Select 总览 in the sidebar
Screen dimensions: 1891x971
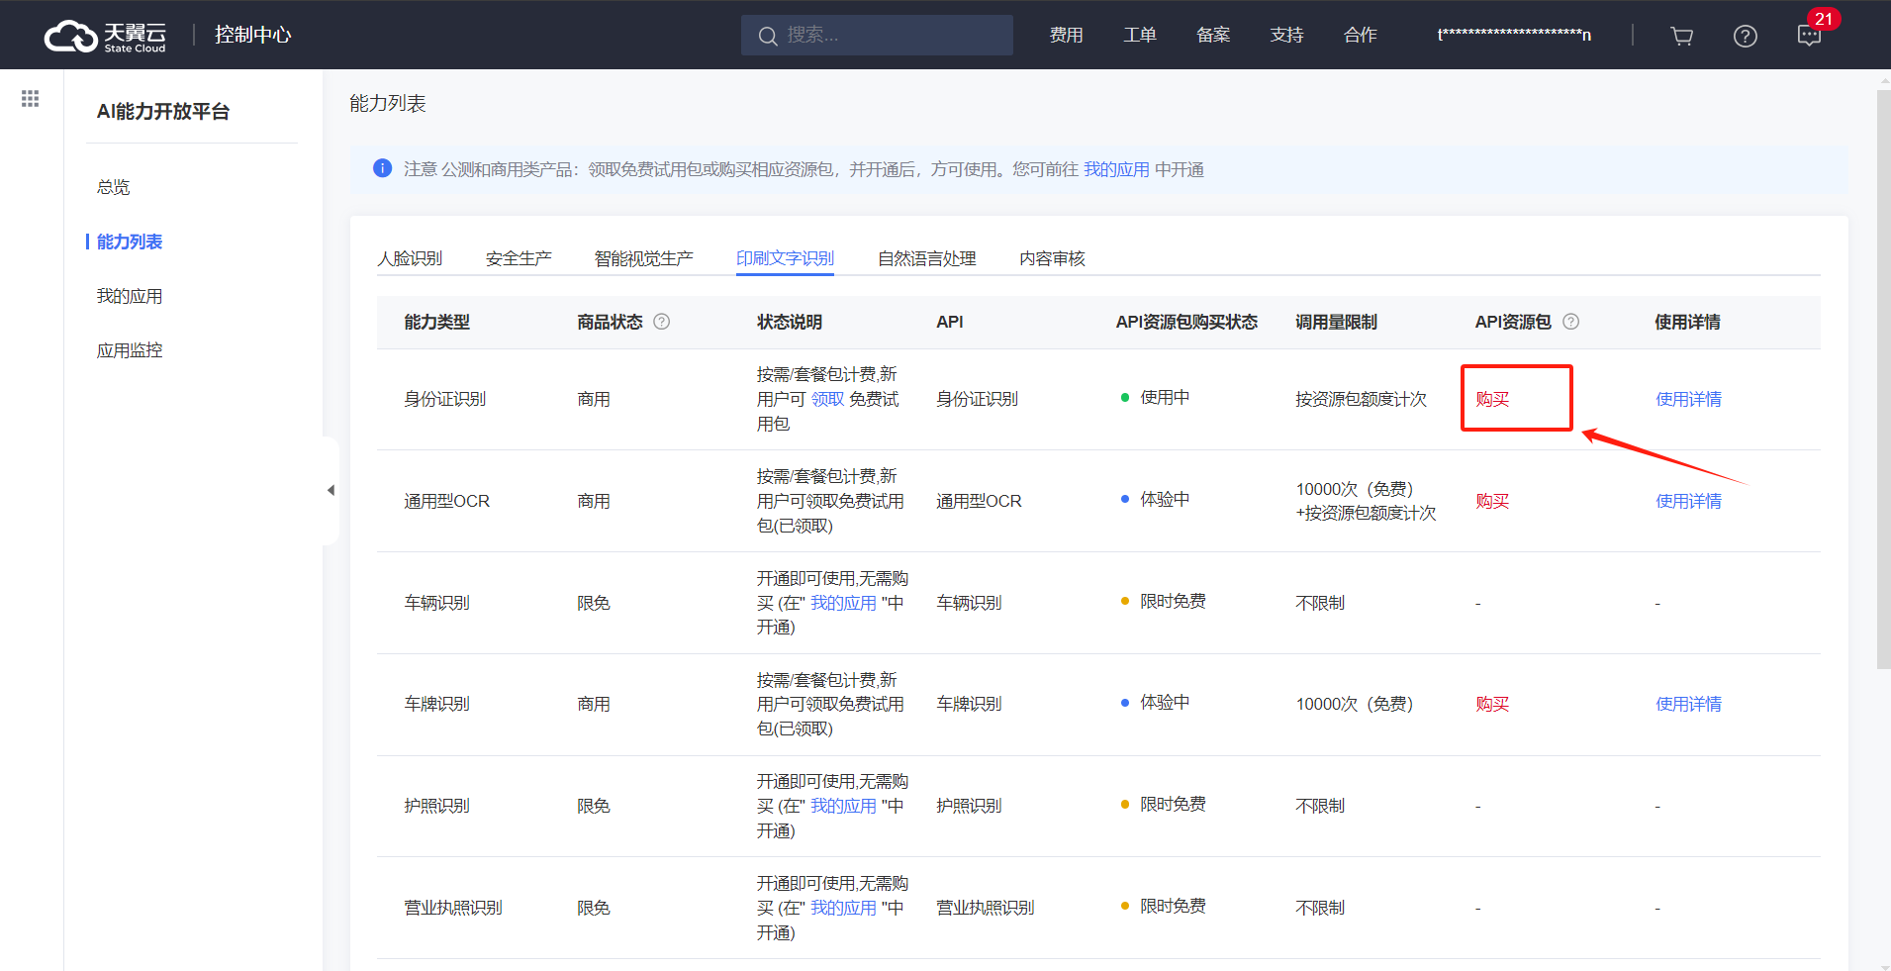pos(113,187)
